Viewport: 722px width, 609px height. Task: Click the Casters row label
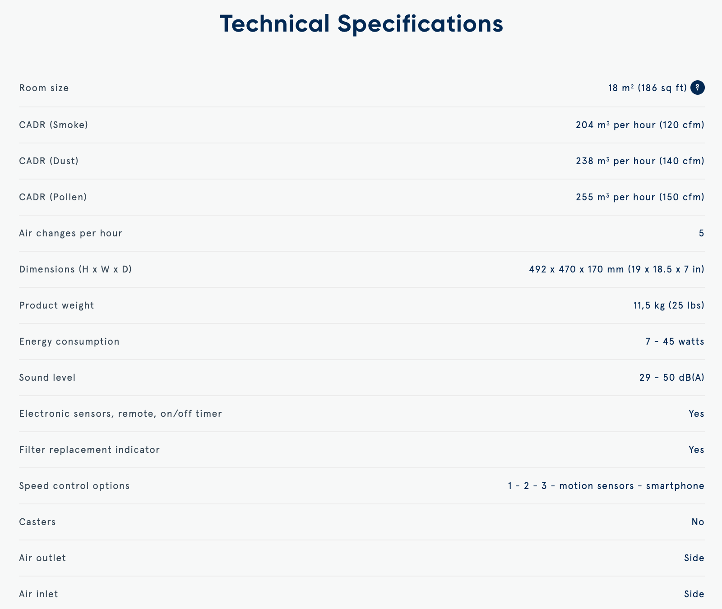(37, 522)
